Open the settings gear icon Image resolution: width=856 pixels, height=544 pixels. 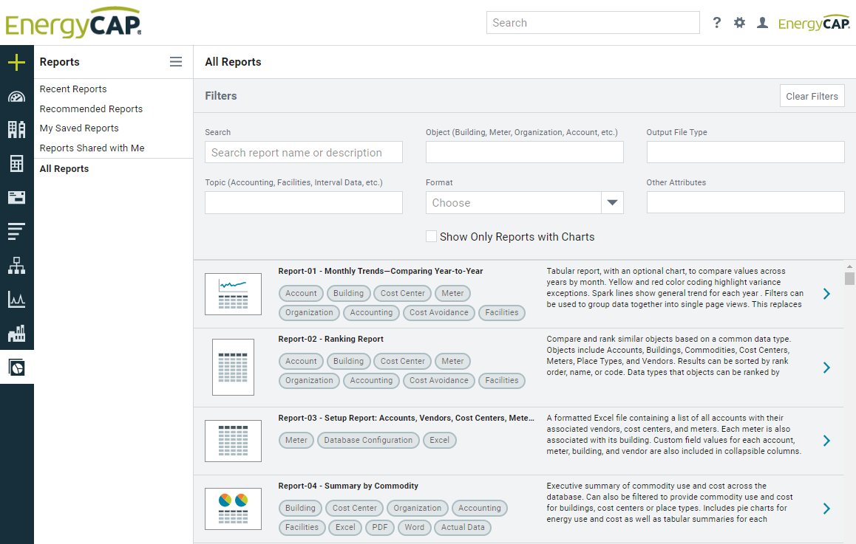(x=739, y=22)
